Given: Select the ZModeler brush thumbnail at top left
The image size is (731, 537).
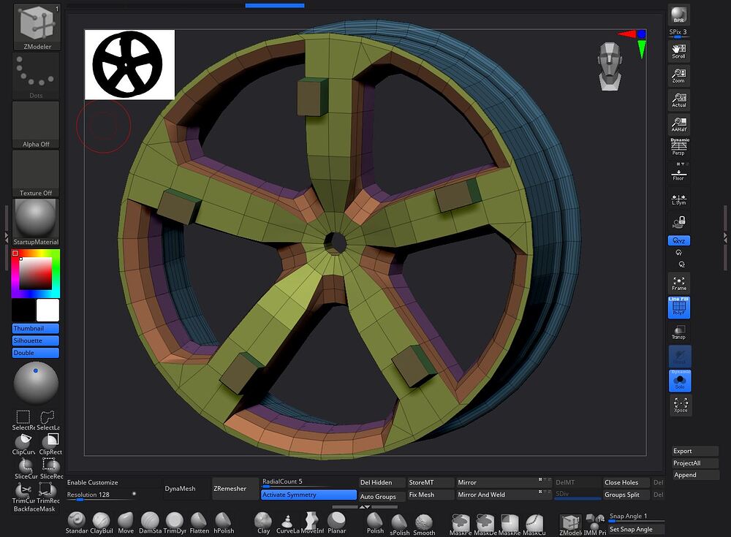Looking at the screenshot, I should coord(37,26).
